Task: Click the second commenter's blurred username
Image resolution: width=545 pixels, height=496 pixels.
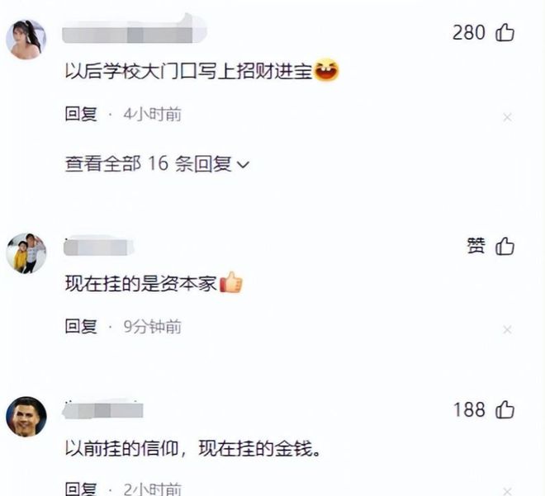Action: [99, 247]
